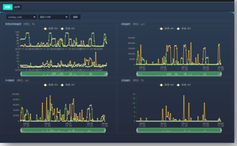Click the tallest orange peak in packet loss chart

click(184, 96)
